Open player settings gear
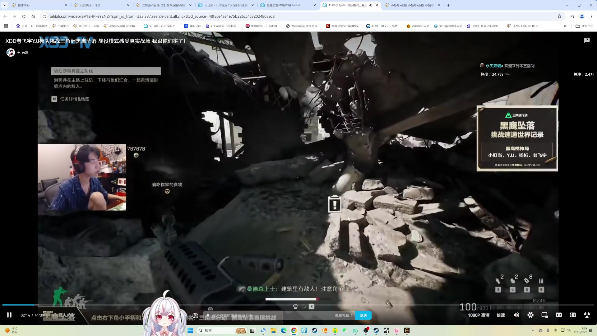Viewport: 597px width, 336px height. pos(530,315)
